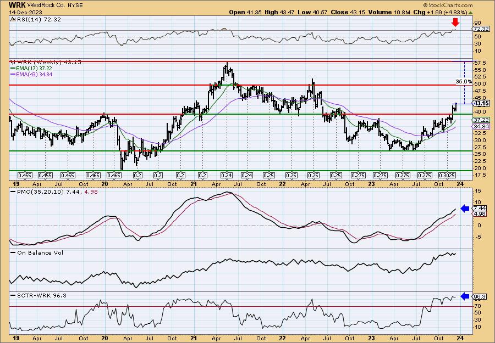
Task: Click the 17.5 price axis label
Action: 480,175
